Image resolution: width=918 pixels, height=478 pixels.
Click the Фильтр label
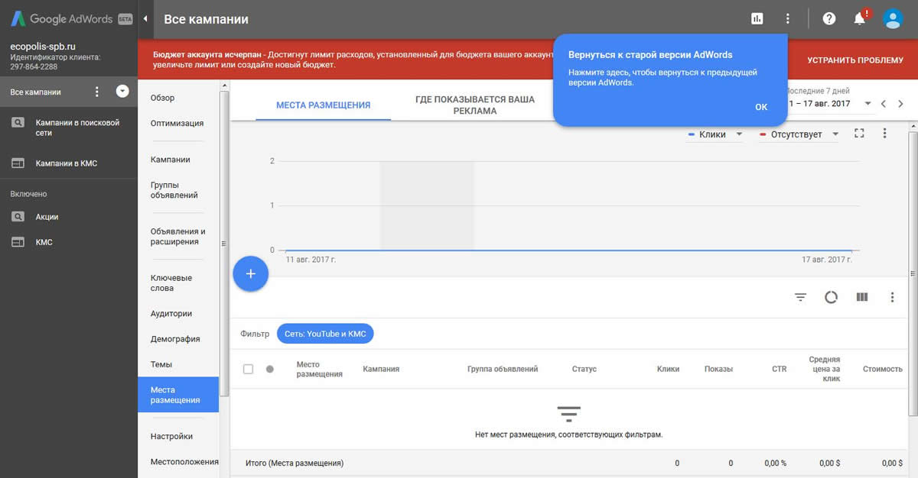255,334
